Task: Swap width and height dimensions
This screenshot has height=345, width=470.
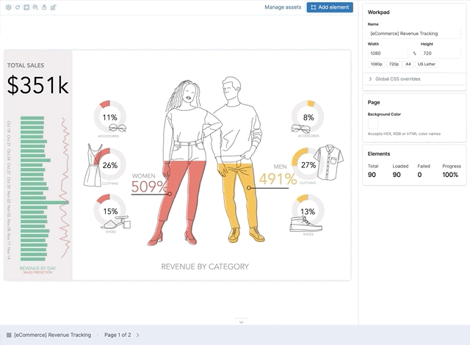Action: coord(414,54)
